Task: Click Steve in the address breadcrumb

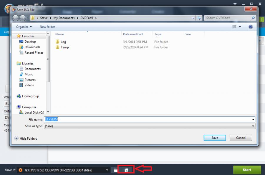Action: (44, 18)
